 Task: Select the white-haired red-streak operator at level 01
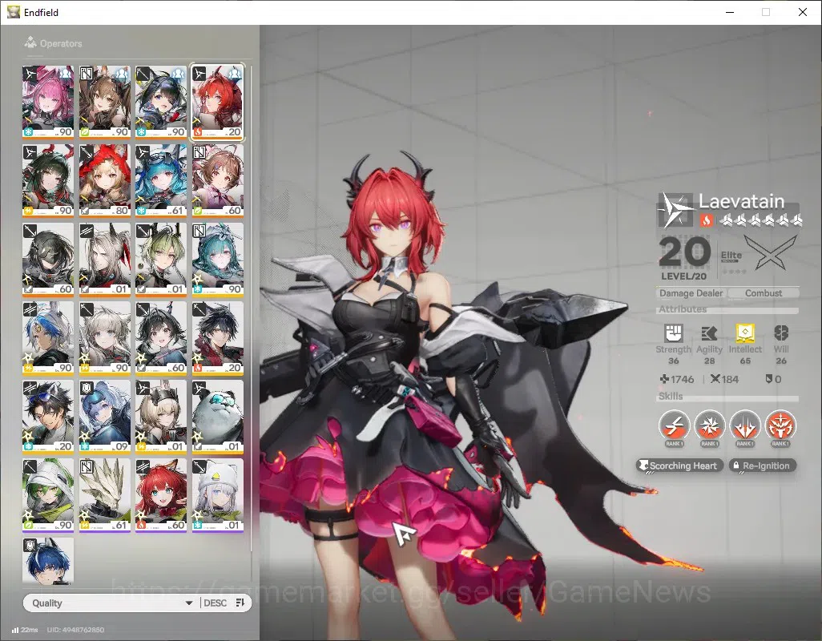point(104,259)
